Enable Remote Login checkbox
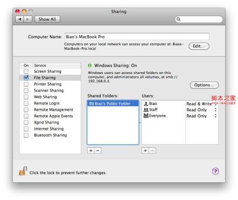This screenshot has width=238, height=200. 26,103
